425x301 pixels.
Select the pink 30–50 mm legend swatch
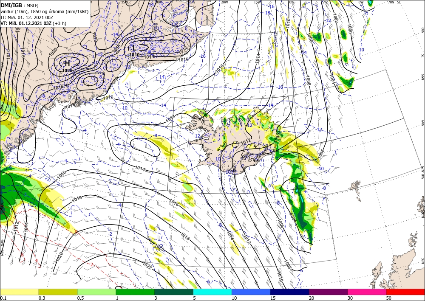367,292
